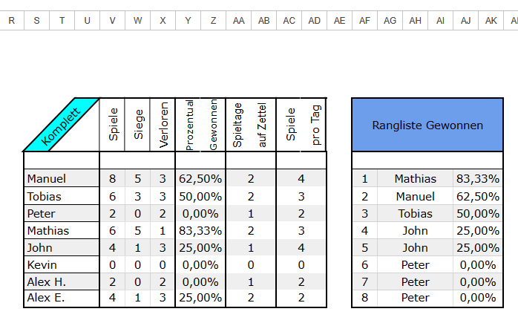Click the Alex E. name cell

pyautogui.click(x=62, y=298)
